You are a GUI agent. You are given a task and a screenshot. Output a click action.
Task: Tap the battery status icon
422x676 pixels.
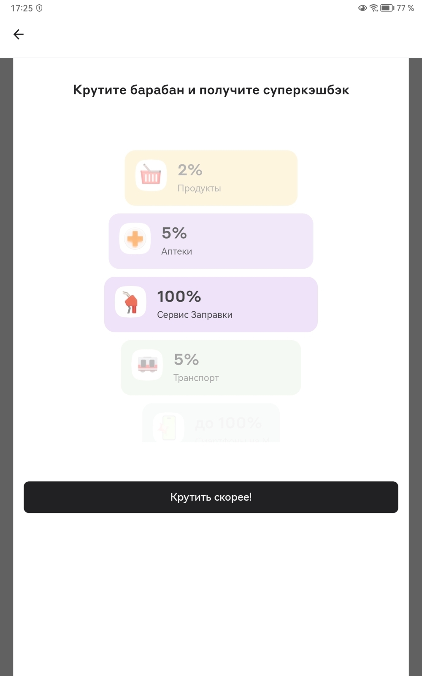(387, 8)
